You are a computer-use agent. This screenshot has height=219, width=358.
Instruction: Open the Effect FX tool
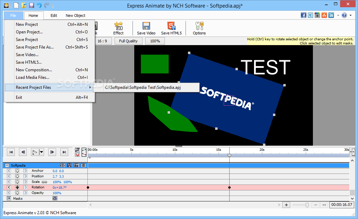[x=118, y=28]
